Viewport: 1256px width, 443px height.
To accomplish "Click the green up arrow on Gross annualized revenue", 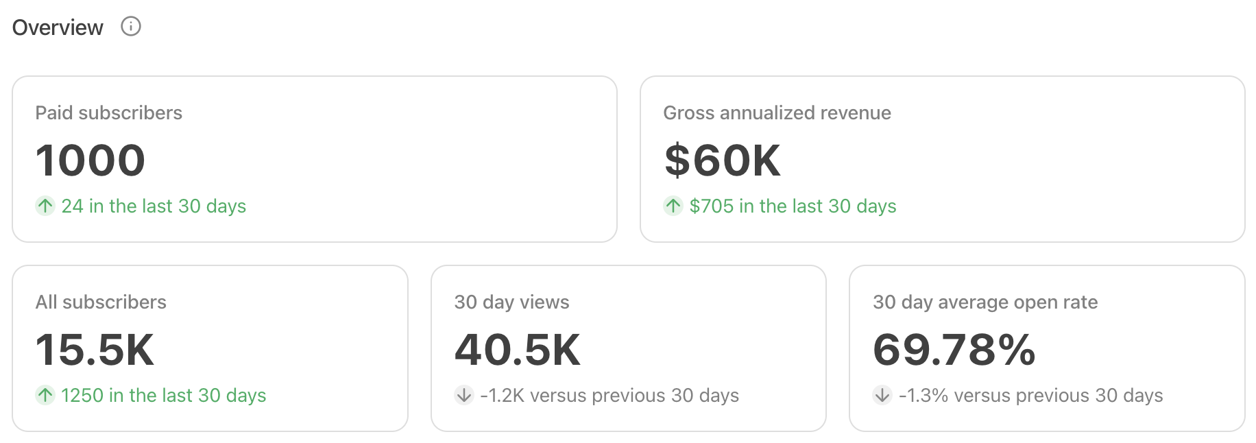I will pos(673,206).
